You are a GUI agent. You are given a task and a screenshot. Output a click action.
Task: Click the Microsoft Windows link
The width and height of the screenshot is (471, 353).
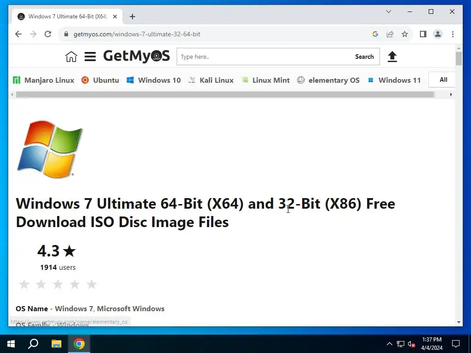(131, 308)
